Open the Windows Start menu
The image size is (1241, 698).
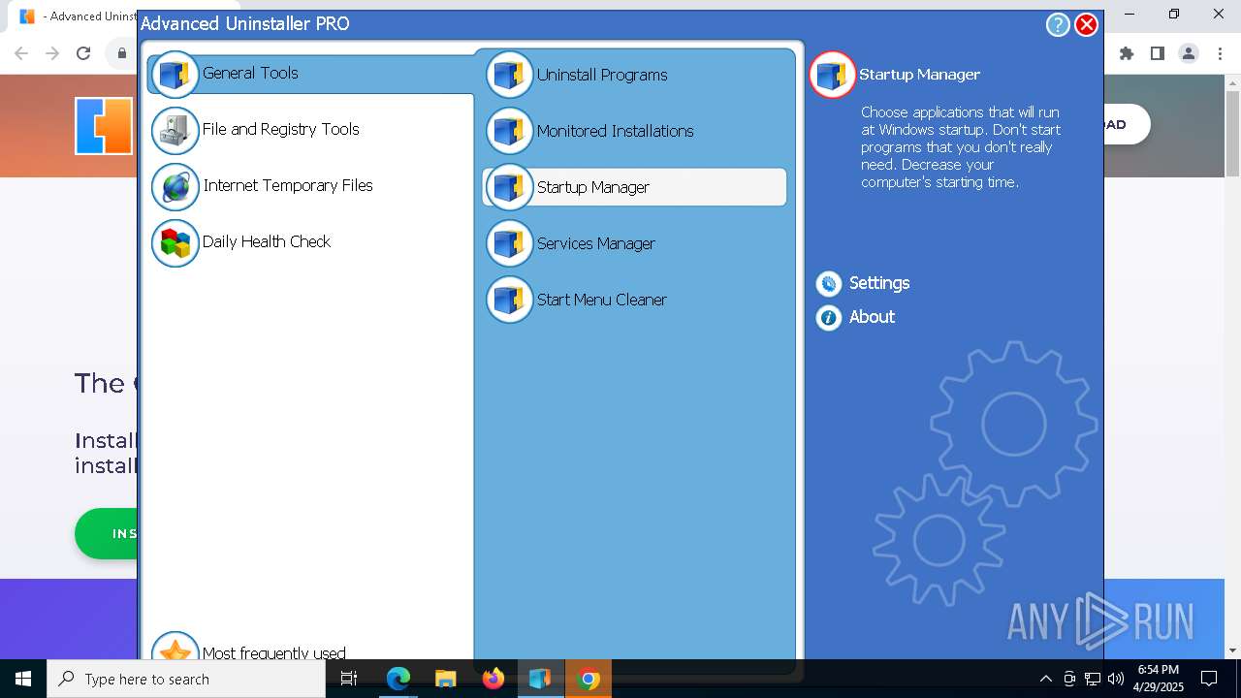coord(23,679)
